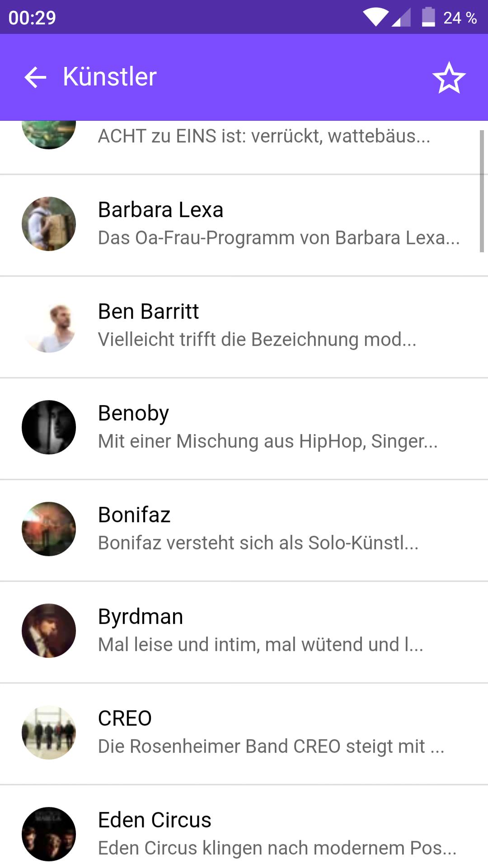
Task: Tap Byrdman's circular thumbnail
Action: [x=49, y=631]
